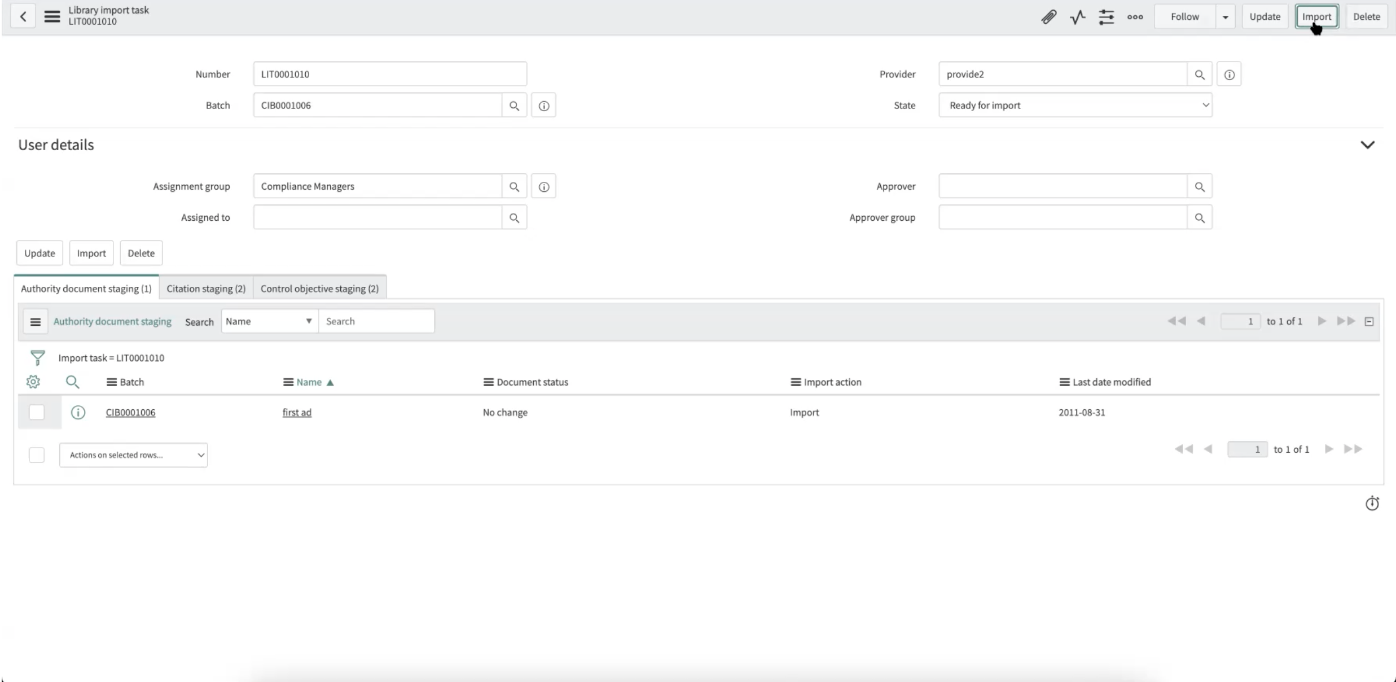This screenshot has width=1396, height=682.
Task: Go to the first page in the bottom pager
Action: click(1183, 449)
